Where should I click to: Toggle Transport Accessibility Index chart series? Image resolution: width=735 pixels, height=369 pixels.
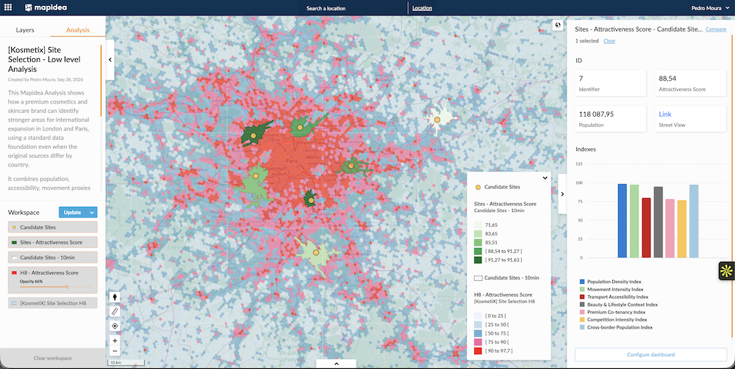614,297
